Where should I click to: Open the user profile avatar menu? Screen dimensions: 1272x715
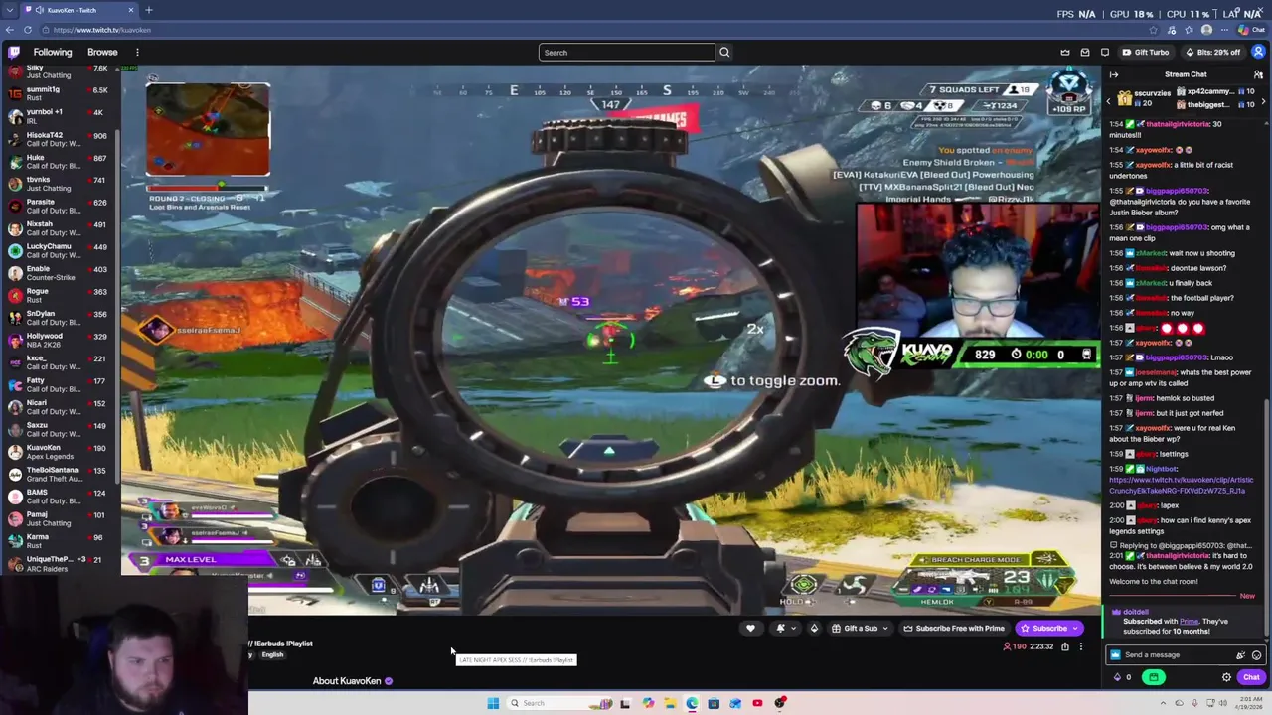click(1258, 52)
